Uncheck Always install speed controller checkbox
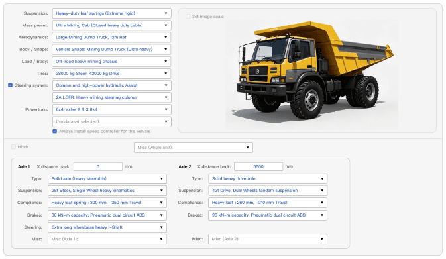The height and width of the screenshot is (259, 446). [x=54, y=131]
